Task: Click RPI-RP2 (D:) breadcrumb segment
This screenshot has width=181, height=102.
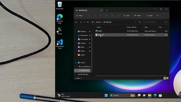Action: click(x=107, y=22)
